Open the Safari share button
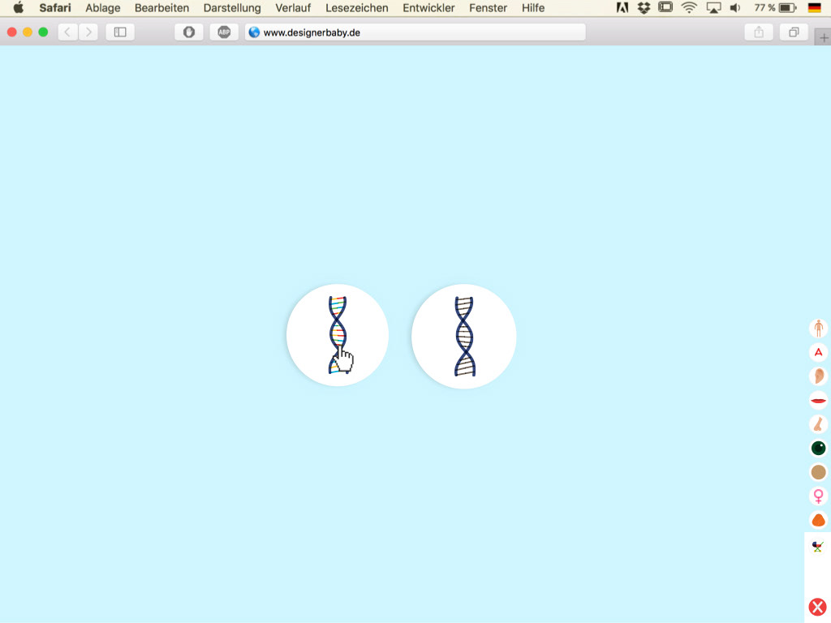Screen dimensions: 831x623 [x=759, y=32]
